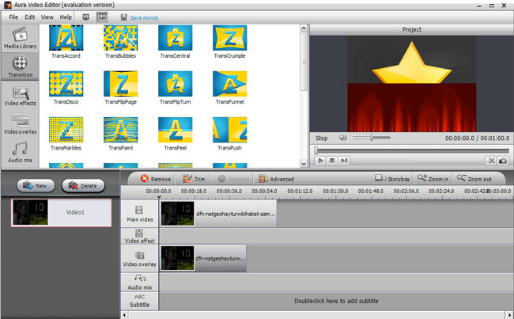Open the File menu
This screenshot has height=319, width=514.
13,17
